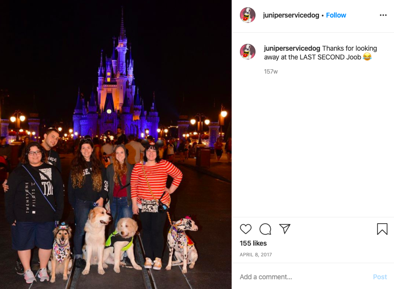Save the post with the bookmark icon

pyautogui.click(x=382, y=229)
